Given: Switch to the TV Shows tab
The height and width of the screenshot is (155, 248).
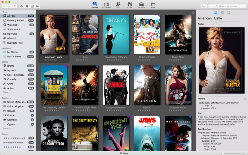Looking at the screenshot, I should tap(106, 5).
